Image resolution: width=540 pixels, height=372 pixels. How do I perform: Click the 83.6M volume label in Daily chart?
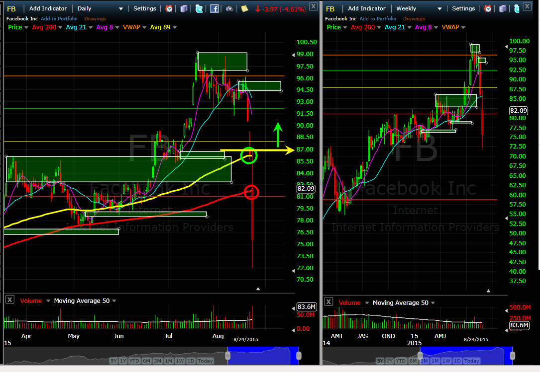(306, 306)
